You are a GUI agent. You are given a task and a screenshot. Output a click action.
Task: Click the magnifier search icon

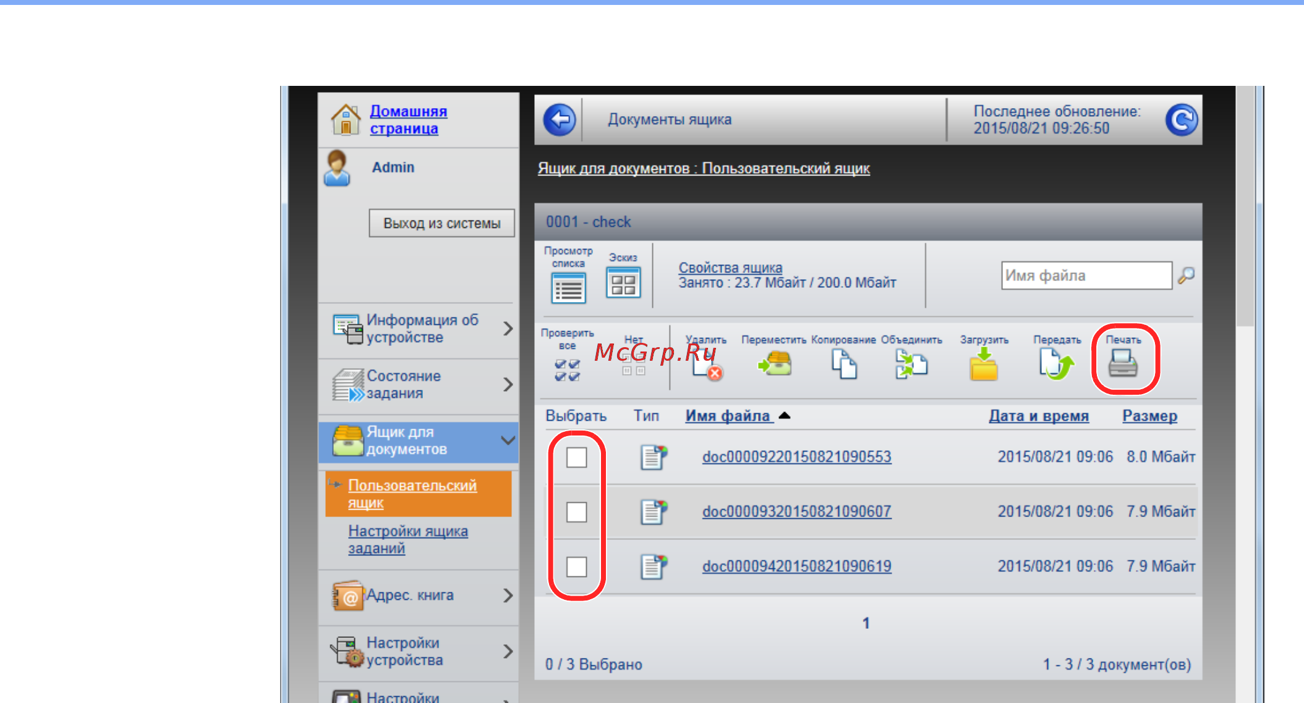tap(1186, 276)
